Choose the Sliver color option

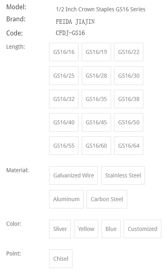coord(60,229)
